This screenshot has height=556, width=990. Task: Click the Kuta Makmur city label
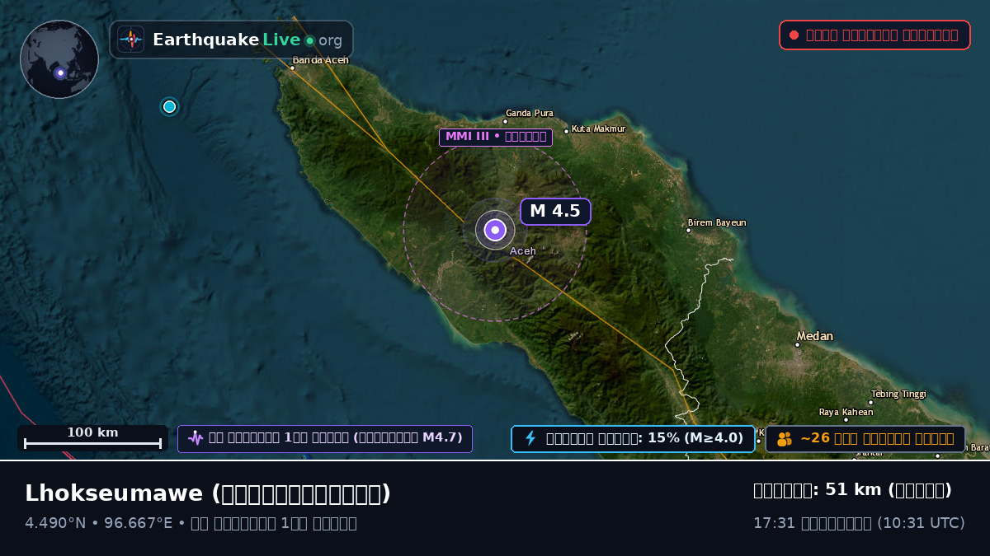(599, 128)
